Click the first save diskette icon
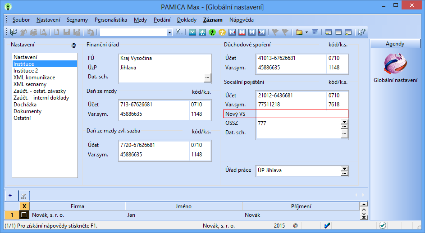 67,32
